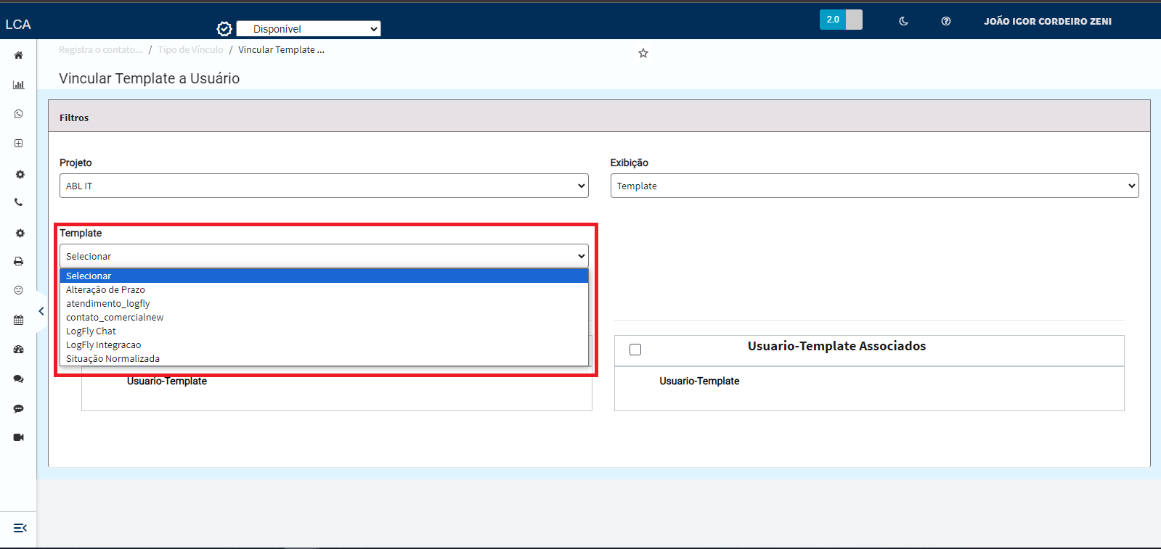
Task: Click the Usuario-Template Associados heading
Action: coord(836,346)
